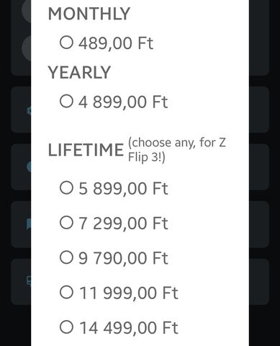Click the upper gray circle behind dialog's top-left
The height and width of the screenshot is (346, 280).
27,10
